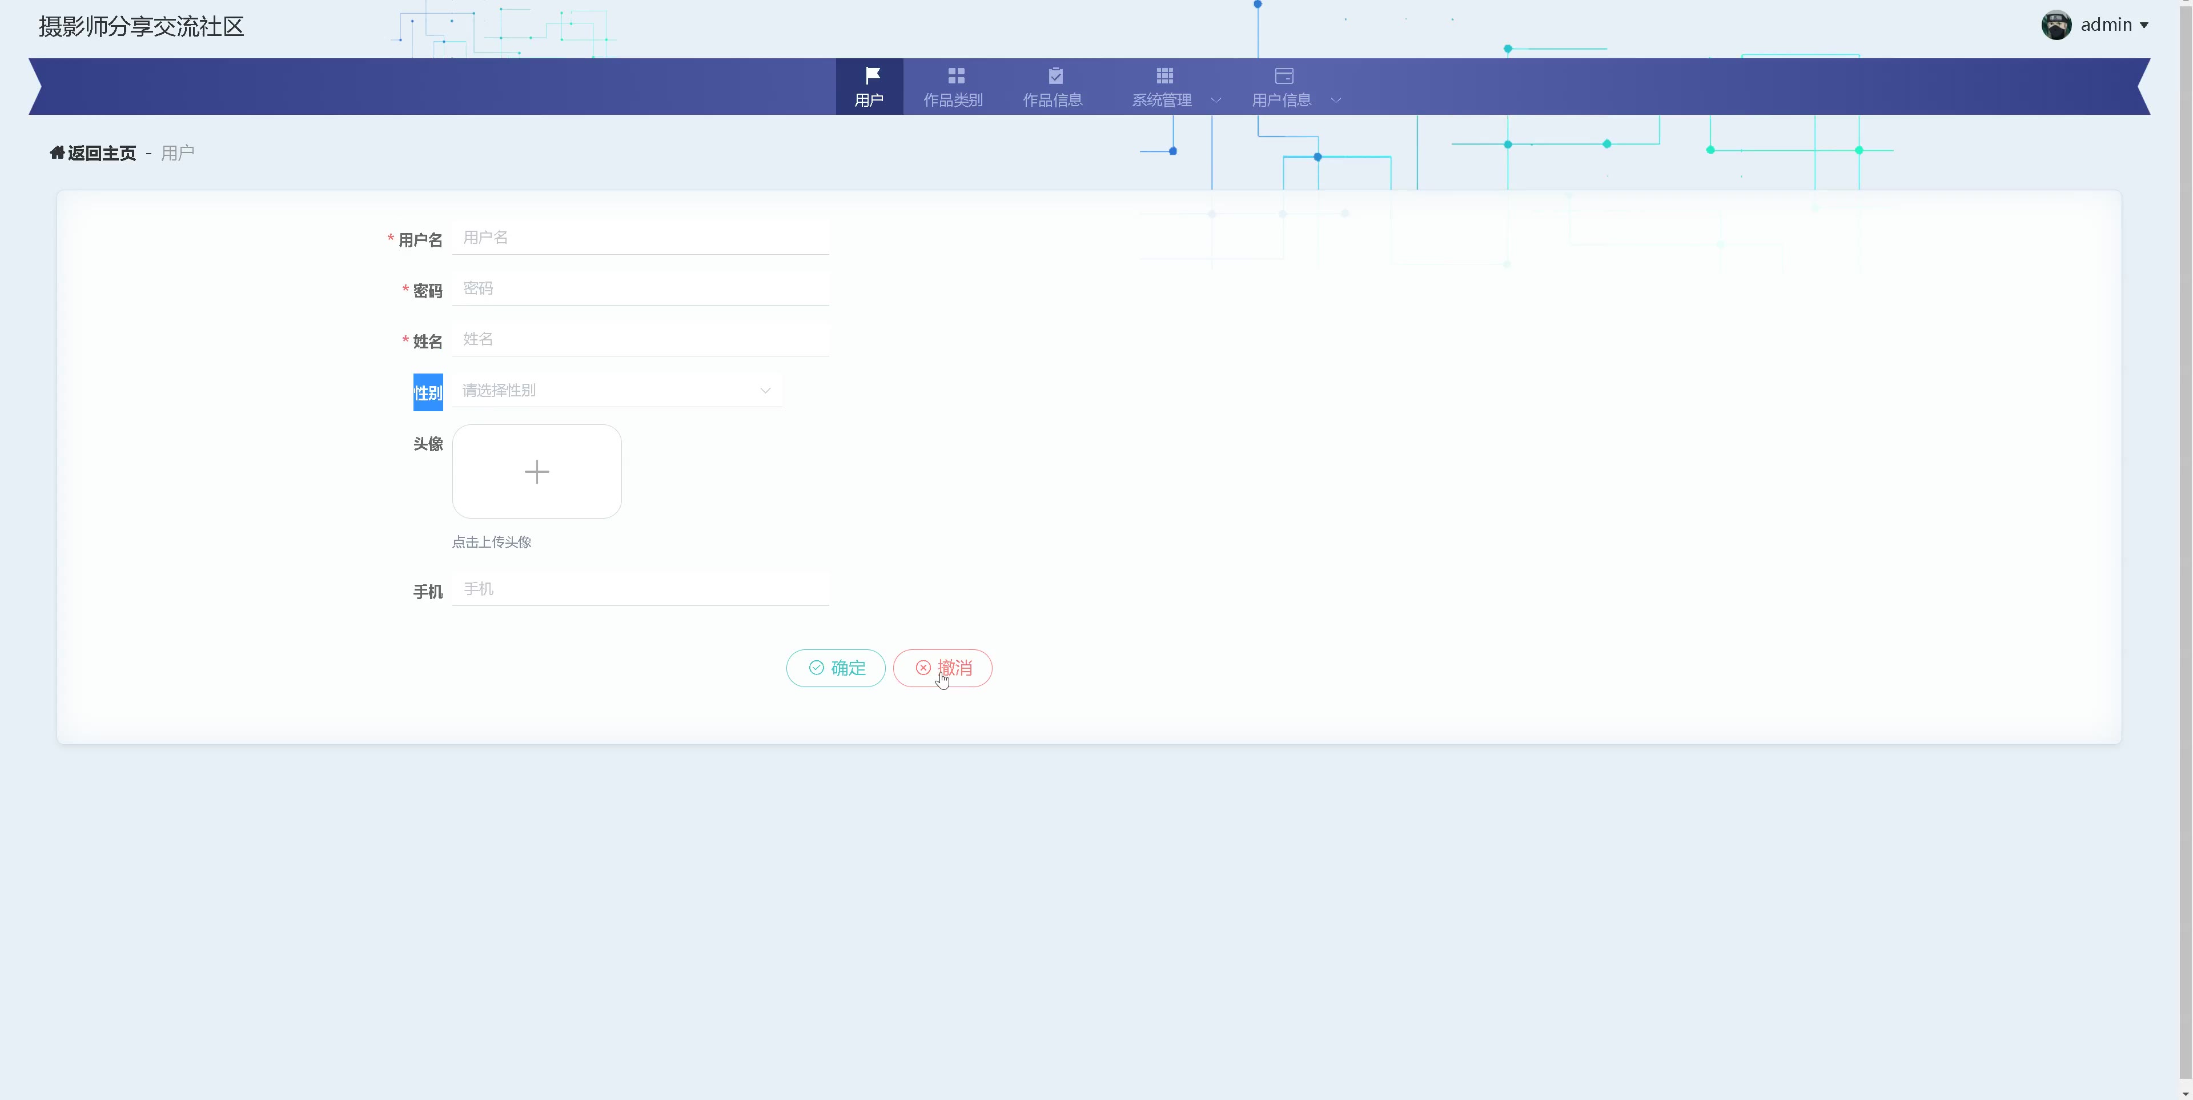2193x1100 pixels.
Task: Click the clipboard icon above 作品信息
Action: tap(1055, 75)
